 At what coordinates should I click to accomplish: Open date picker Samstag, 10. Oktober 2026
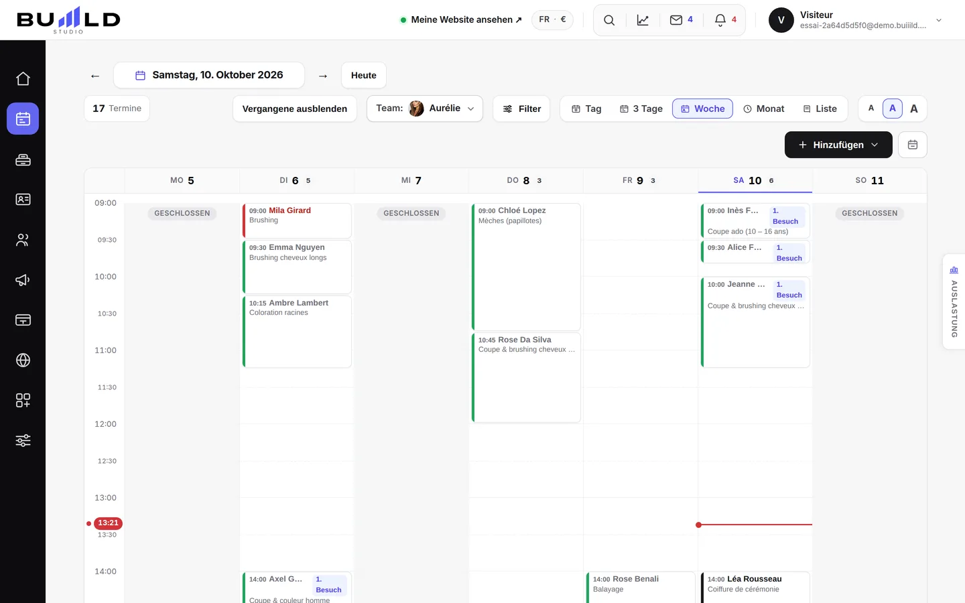(209, 75)
